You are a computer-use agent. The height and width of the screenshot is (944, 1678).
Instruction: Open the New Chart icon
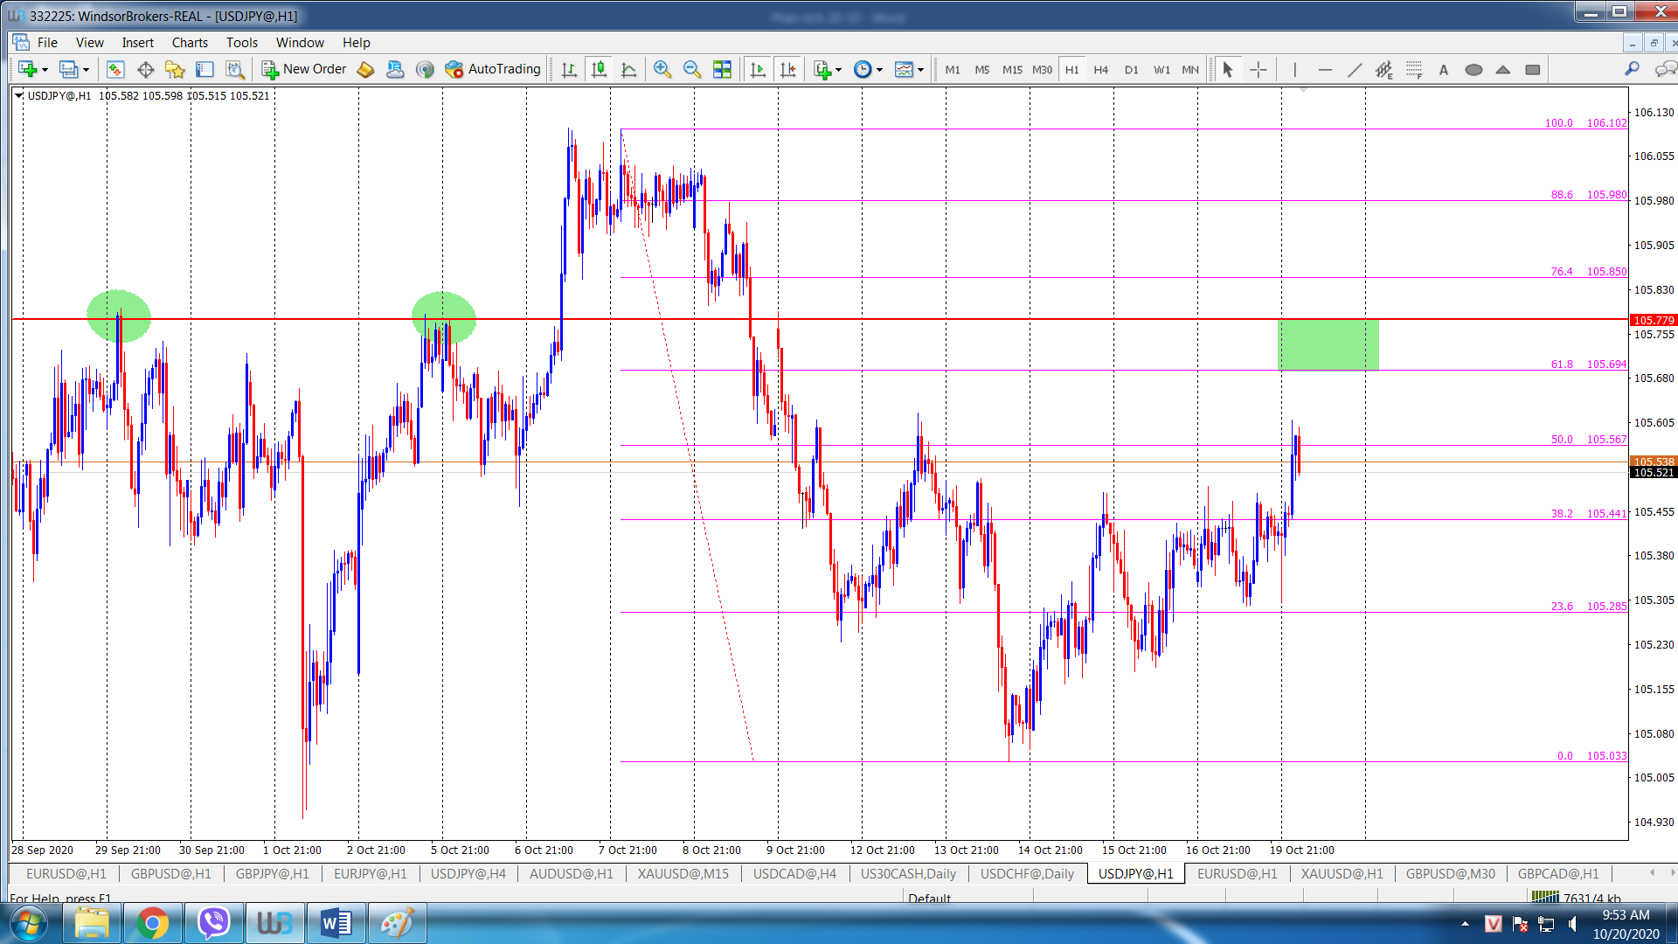coord(27,69)
